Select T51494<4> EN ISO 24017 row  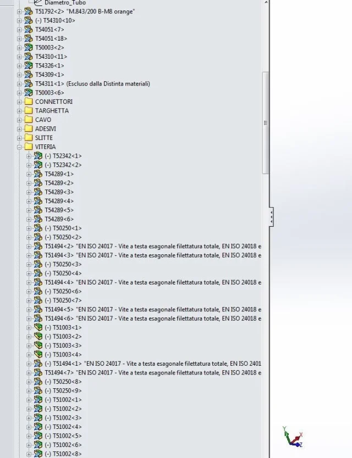(153, 282)
